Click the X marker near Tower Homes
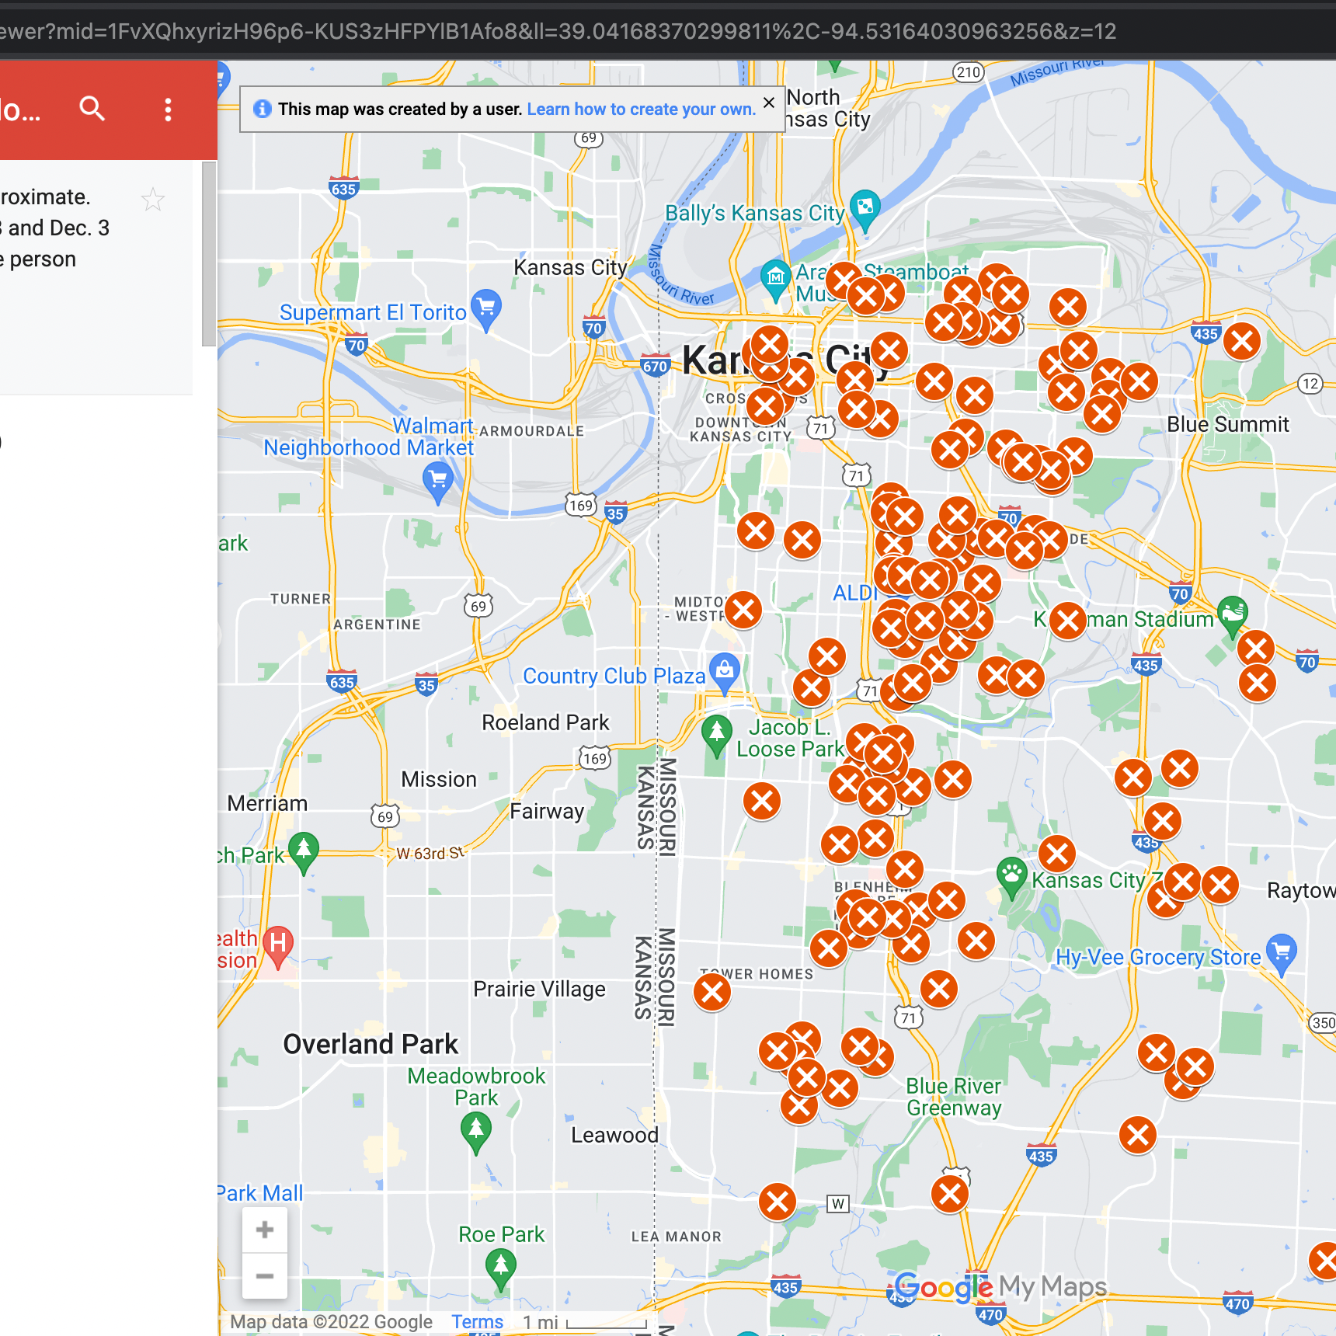This screenshot has height=1336, width=1336. [712, 992]
